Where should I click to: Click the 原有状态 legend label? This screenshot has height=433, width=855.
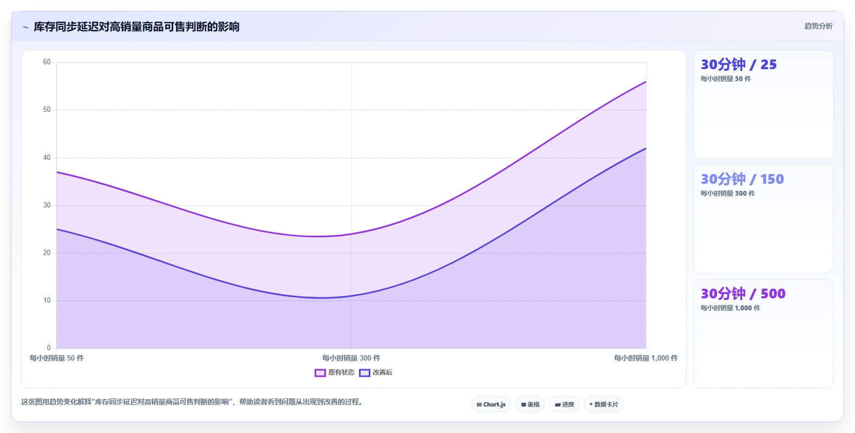coord(341,372)
